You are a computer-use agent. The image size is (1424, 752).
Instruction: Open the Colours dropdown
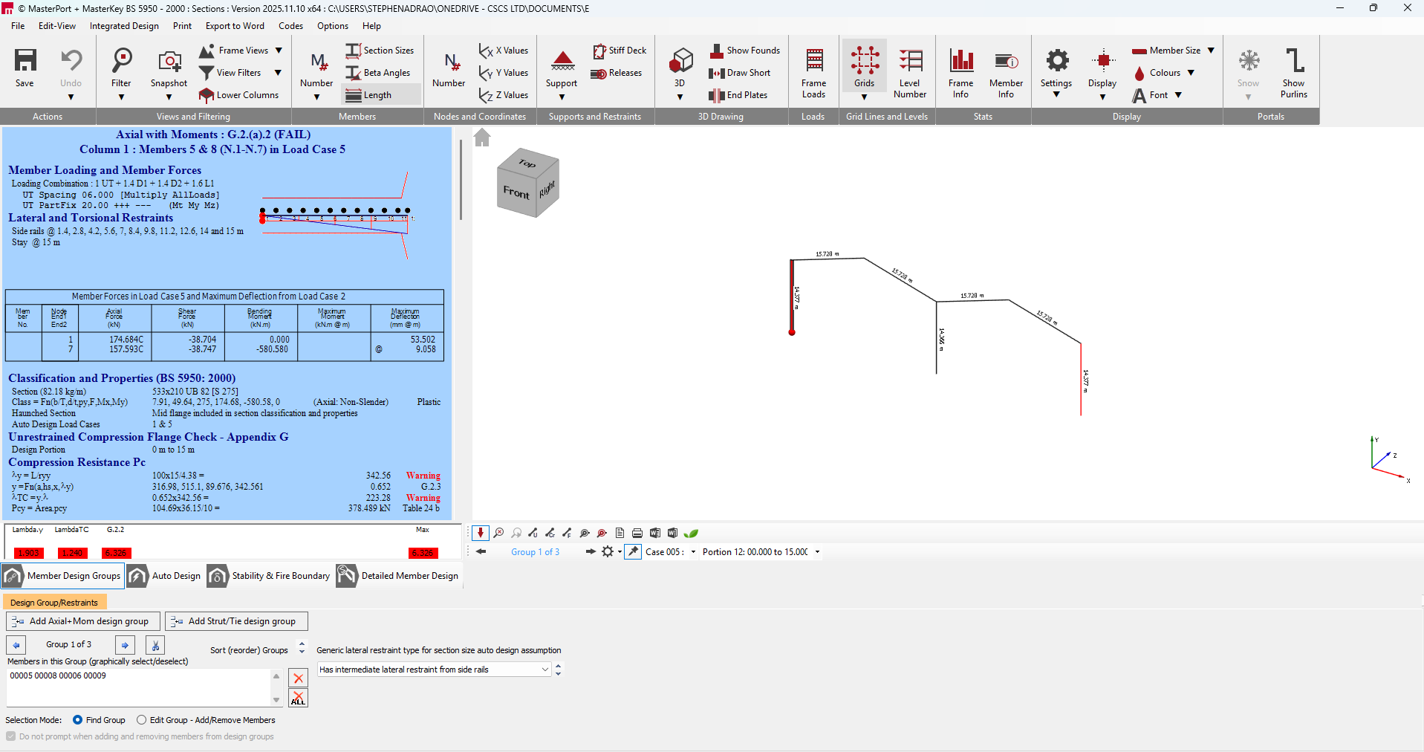point(1191,73)
